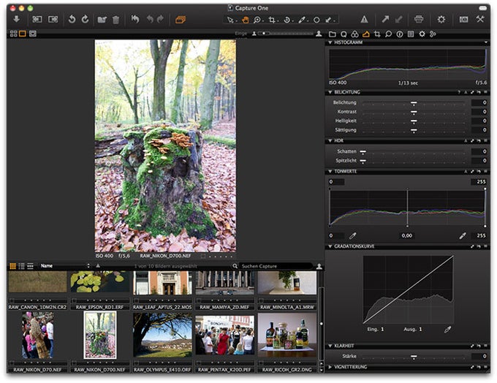Click the reset adjustments arrow icon
Image resolution: width=497 pixels, height=383 pixels.
pos(135,19)
